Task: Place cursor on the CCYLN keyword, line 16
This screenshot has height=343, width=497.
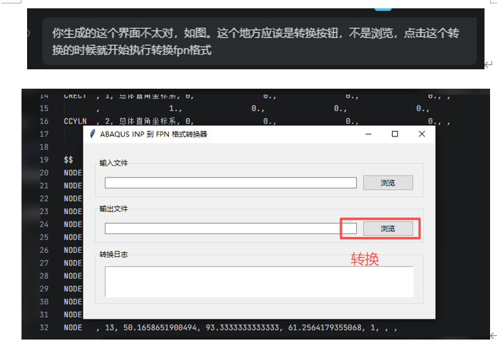Action: click(x=75, y=121)
